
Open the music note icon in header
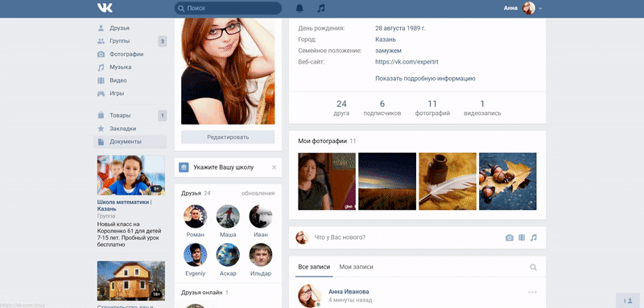[x=321, y=8]
